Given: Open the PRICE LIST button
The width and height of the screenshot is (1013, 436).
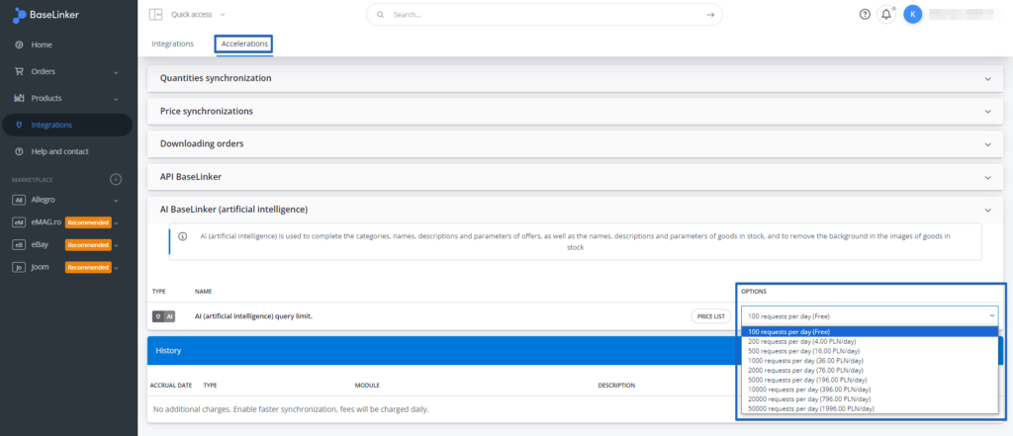Looking at the screenshot, I should coord(710,316).
